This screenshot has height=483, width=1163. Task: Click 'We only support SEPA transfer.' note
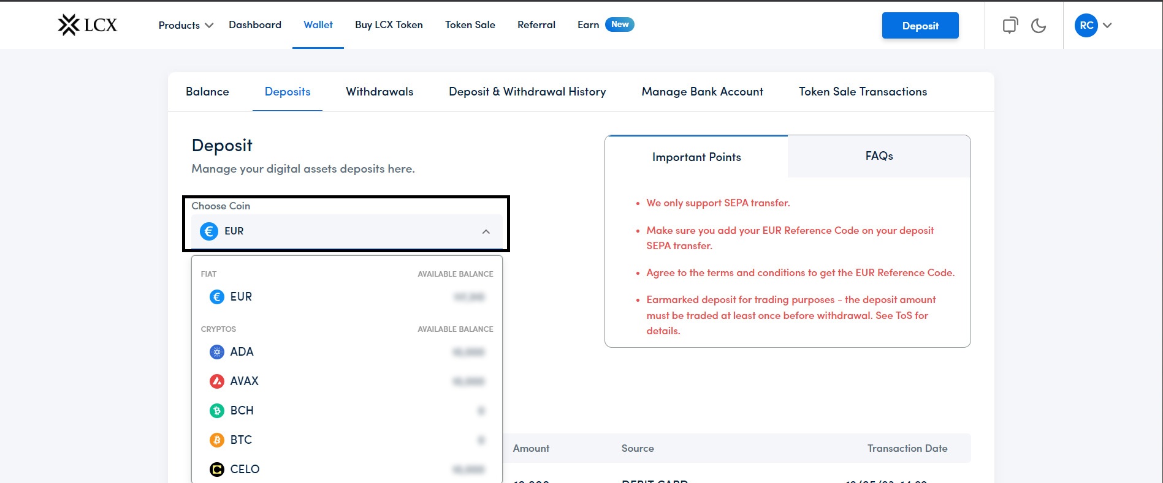click(718, 203)
